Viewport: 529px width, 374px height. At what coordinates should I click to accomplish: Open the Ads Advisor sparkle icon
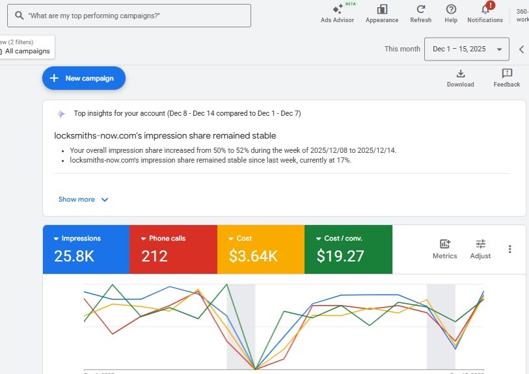[x=337, y=9]
